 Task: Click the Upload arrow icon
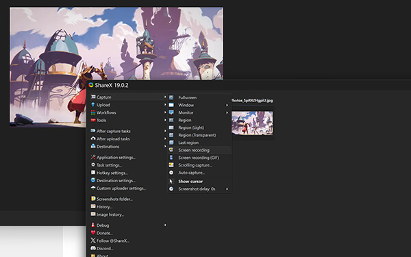tap(93, 104)
